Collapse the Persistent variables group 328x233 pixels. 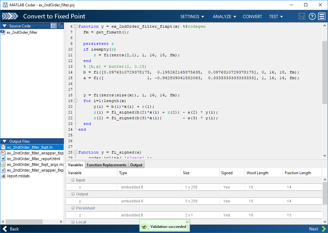click(73, 208)
